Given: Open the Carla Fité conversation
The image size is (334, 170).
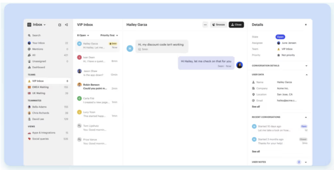Looking at the screenshot, I should pyautogui.click(x=97, y=100).
